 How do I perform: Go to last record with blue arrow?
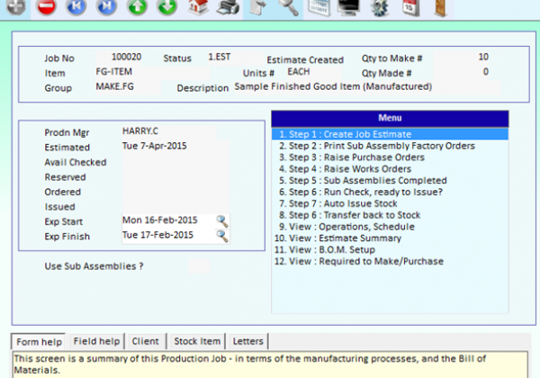[x=106, y=7]
